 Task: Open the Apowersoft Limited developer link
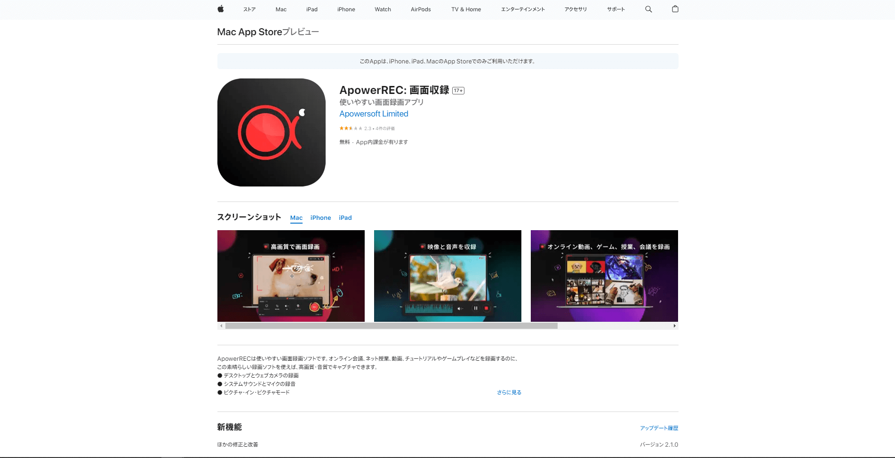[x=374, y=114]
